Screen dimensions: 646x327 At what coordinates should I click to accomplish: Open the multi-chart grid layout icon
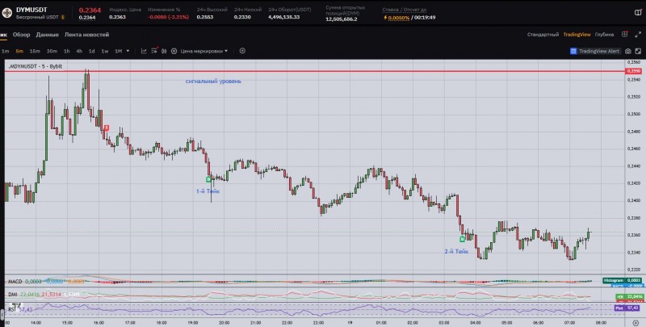click(x=625, y=35)
